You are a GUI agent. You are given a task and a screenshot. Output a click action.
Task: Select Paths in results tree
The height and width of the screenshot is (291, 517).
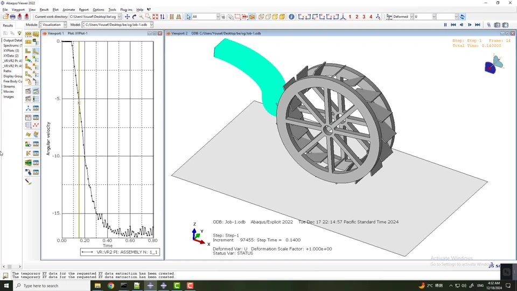tap(7, 71)
